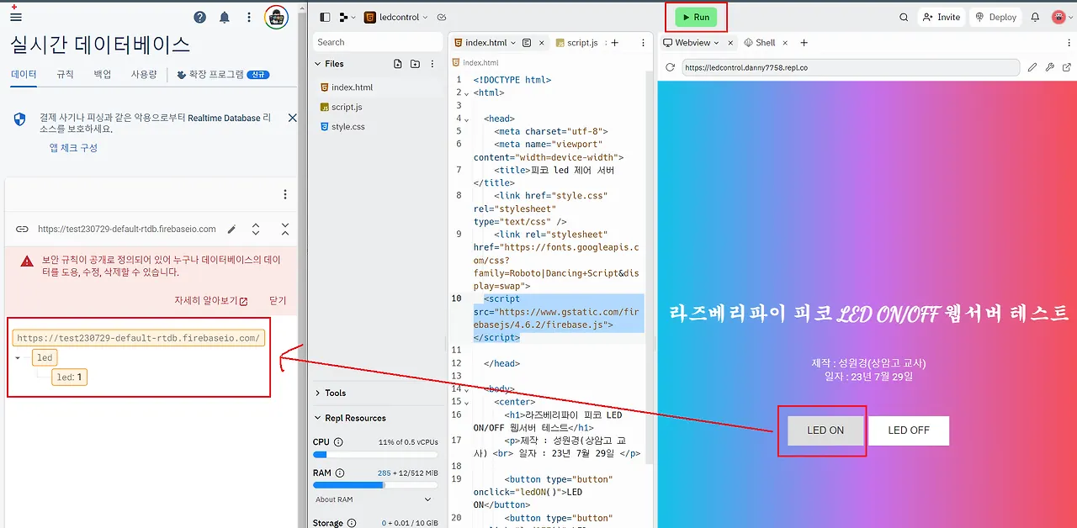Copy database URL via link icon
Viewport: 1077px width, 528px height.
22,229
